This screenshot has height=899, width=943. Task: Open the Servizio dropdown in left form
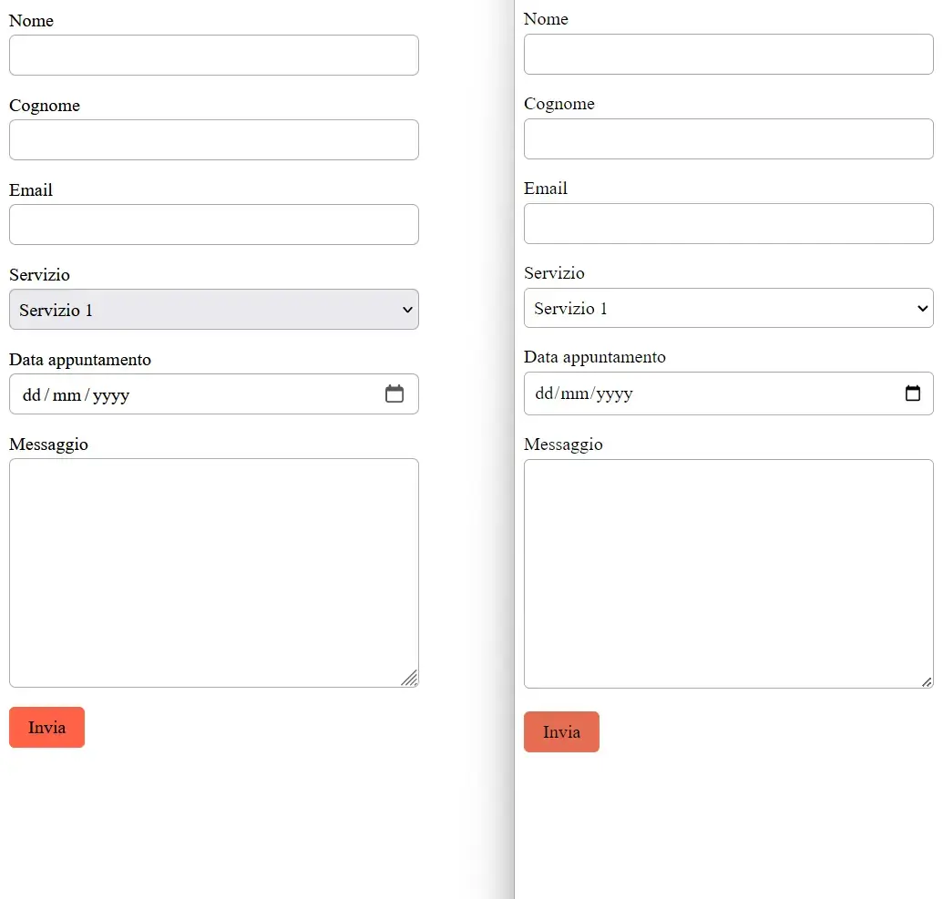tap(213, 309)
